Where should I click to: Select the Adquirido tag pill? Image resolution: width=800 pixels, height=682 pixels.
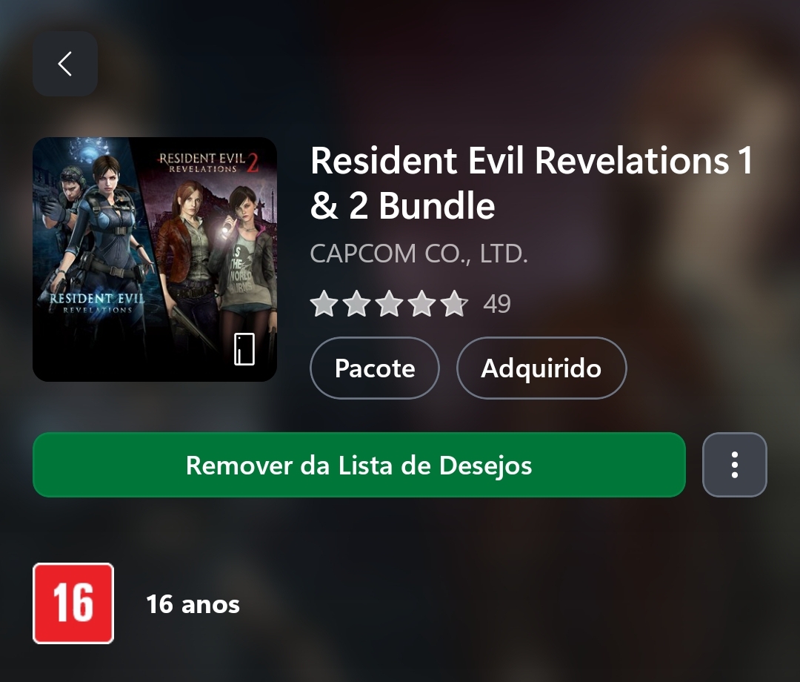(x=541, y=368)
